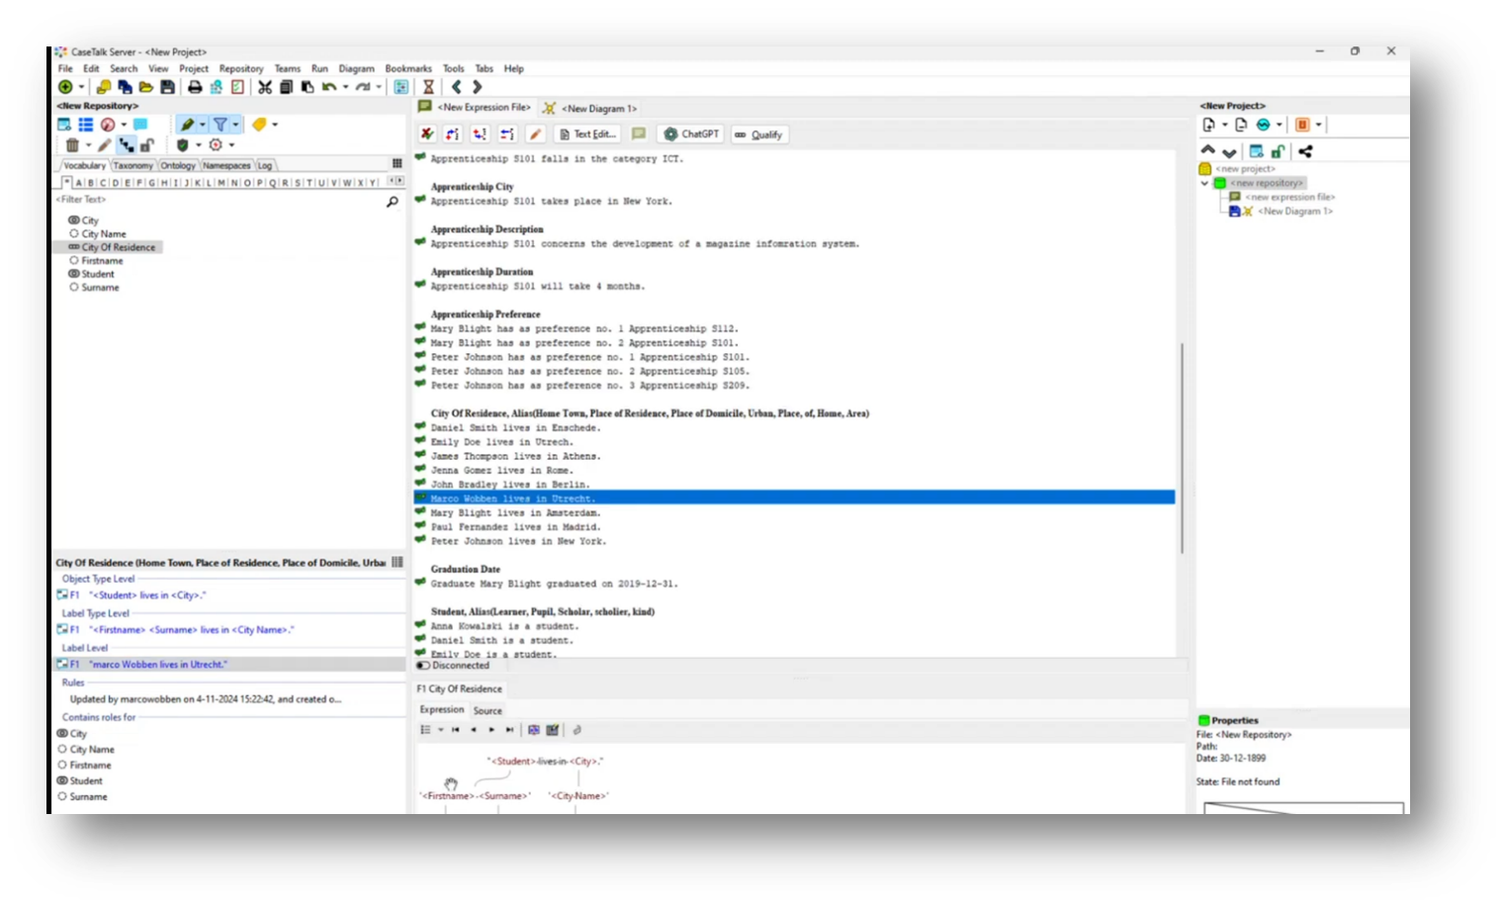This screenshot has height=908, width=1504.
Task: Switch to the Taxonomy tab
Action: 133,165
